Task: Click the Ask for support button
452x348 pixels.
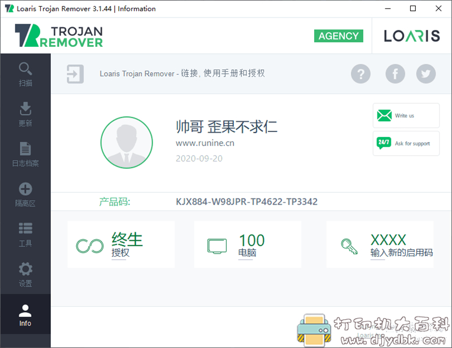Action: (406, 143)
